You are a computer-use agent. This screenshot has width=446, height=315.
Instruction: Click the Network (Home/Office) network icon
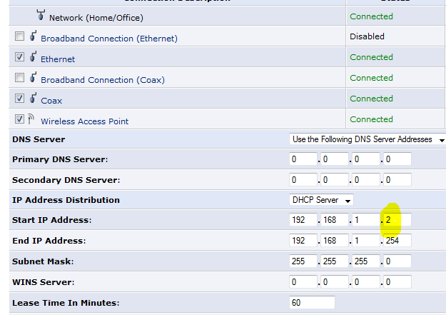(x=41, y=15)
